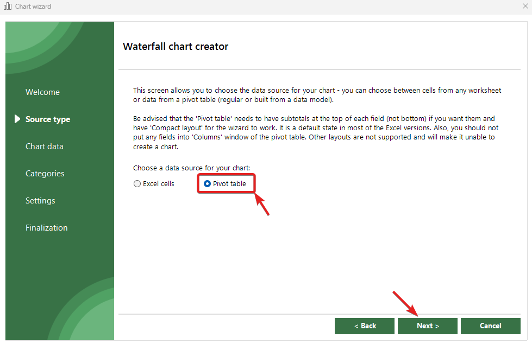Proceed with the Next button

(x=428, y=326)
